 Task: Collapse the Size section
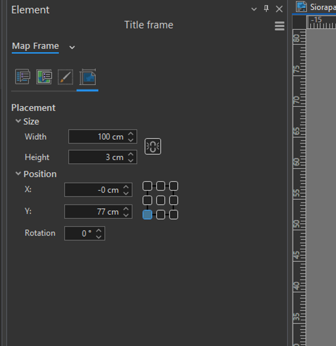point(18,121)
